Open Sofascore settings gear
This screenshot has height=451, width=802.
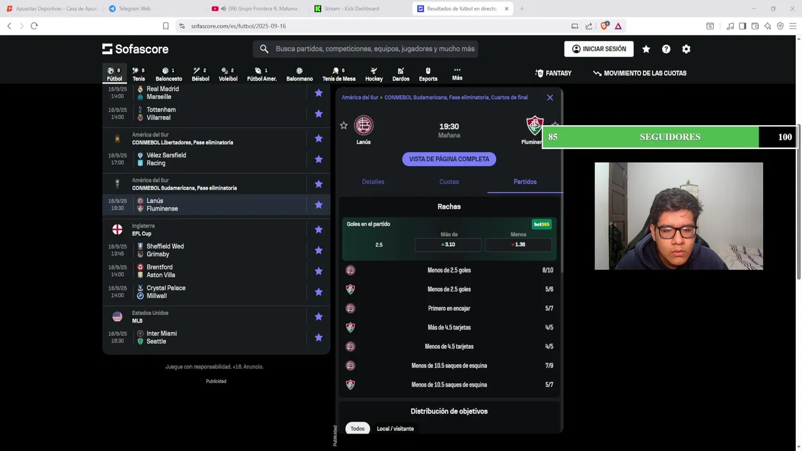pyautogui.click(x=686, y=49)
